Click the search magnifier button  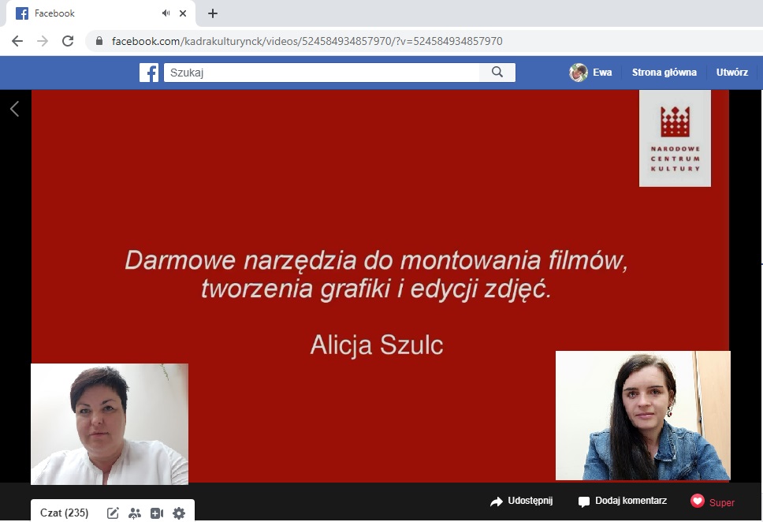tap(497, 73)
